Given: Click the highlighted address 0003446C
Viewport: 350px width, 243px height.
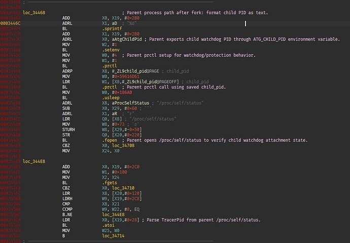Looking at the screenshot, I should tap(10, 23).
